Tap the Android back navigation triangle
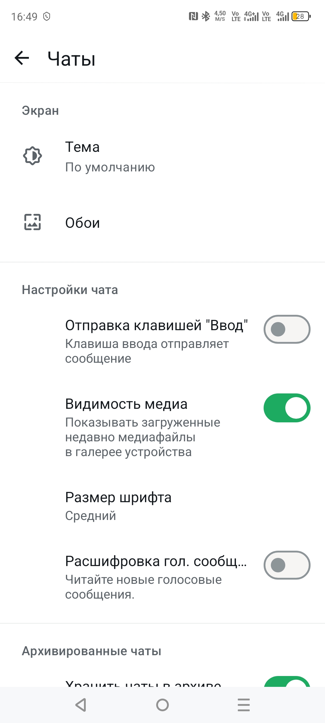 [81, 705]
